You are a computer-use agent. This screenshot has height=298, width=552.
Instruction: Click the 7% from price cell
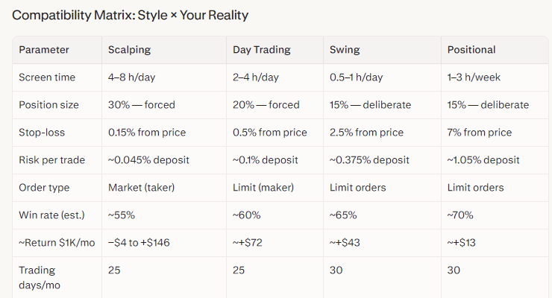pyautogui.click(x=479, y=133)
